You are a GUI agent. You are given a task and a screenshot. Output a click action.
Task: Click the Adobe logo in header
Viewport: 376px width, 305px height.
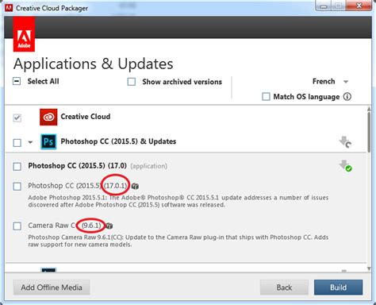pyautogui.click(x=24, y=34)
